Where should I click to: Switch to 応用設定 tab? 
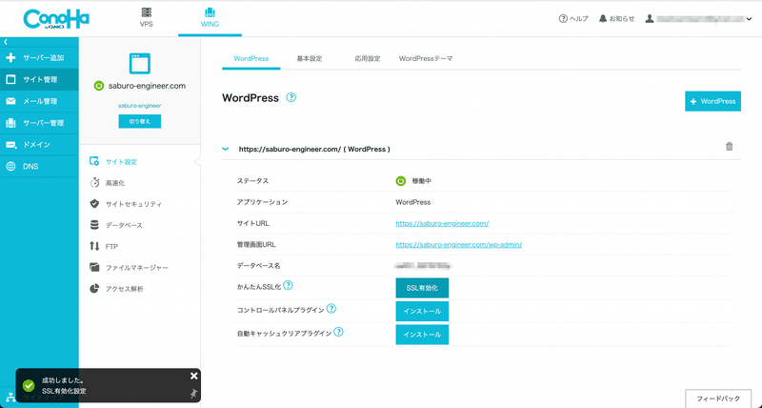(x=368, y=59)
